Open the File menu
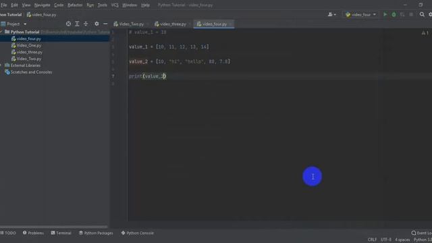This screenshot has width=432, height=243. click(x=3, y=5)
